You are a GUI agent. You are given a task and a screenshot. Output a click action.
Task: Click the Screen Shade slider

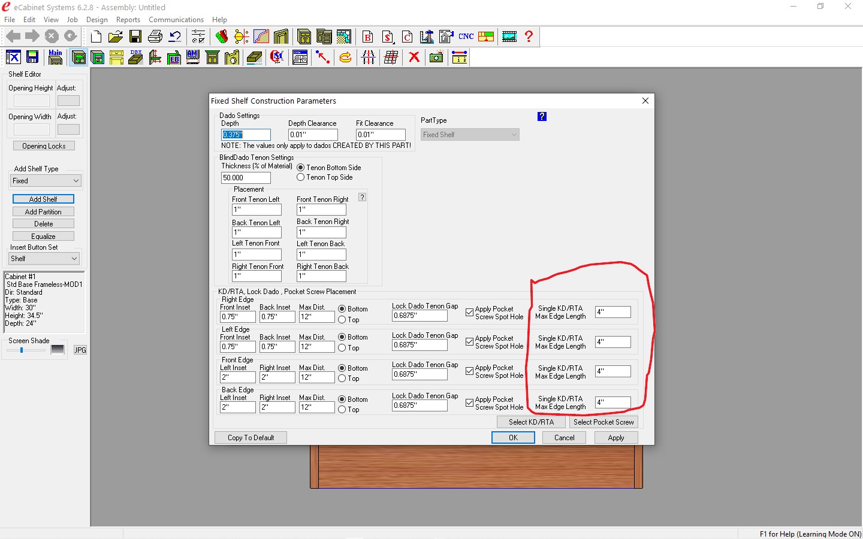coord(22,350)
